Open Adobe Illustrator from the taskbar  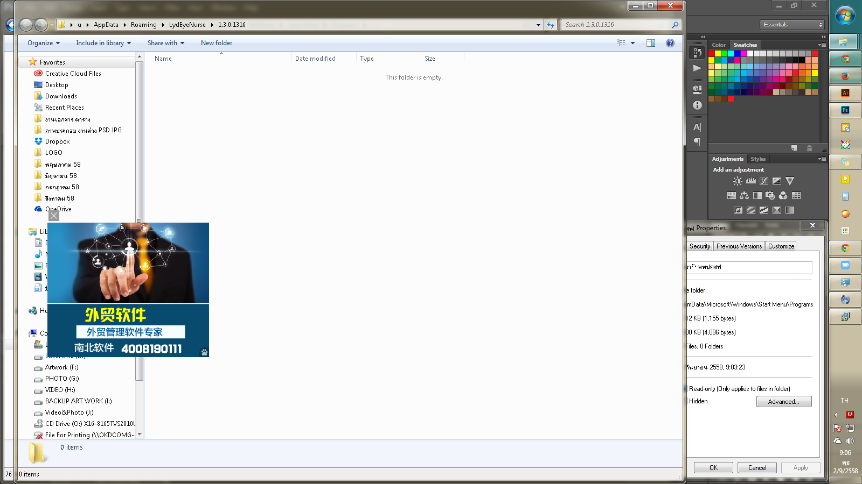[845, 92]
